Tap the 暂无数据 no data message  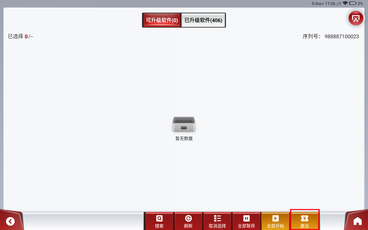pyautogui.click(x=184, y=139)
